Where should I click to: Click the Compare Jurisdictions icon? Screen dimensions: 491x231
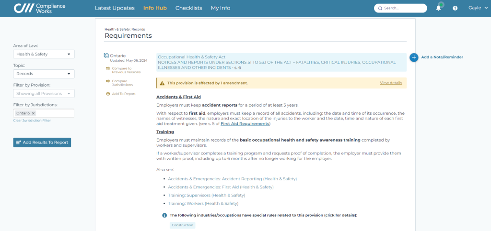107,81
